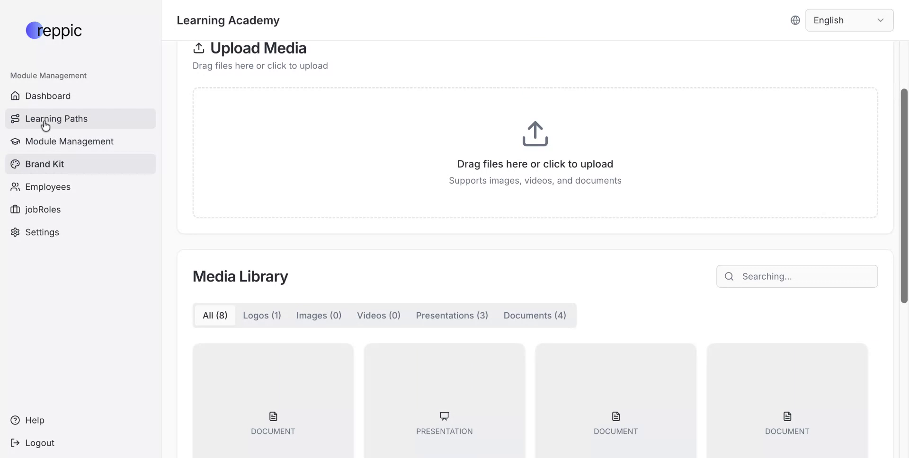This screenshot has height=458, width=909.
Task: Select the Dashboard home icon
Action: [15, 96]
